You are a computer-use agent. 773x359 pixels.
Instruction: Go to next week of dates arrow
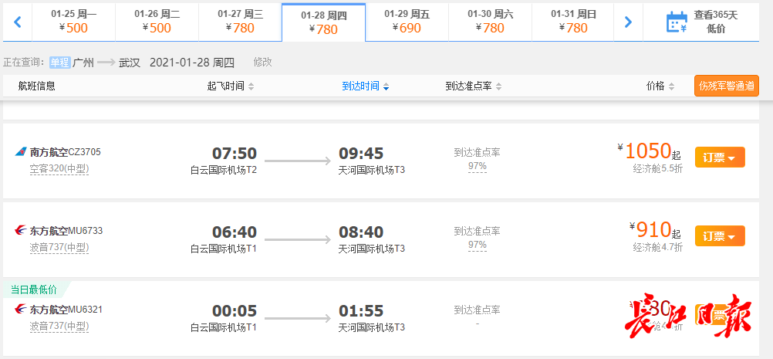point(628,22)
